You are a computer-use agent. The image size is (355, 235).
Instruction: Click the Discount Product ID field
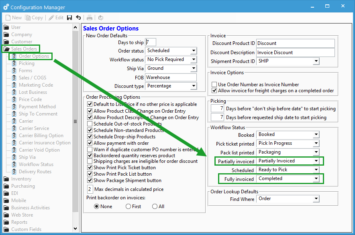(296, 43)
